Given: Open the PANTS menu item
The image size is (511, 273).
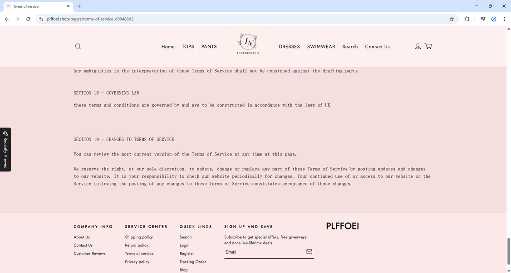Looking at the screenshot, I should (x=209, y=47).
